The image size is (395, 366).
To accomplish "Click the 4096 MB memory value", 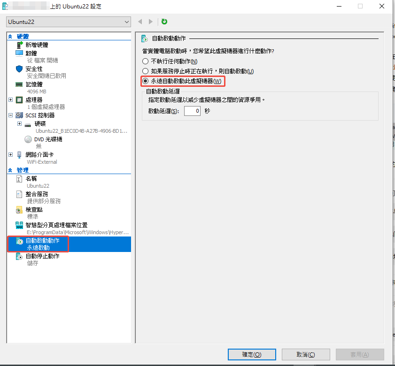I will click(x=37, y=91).
